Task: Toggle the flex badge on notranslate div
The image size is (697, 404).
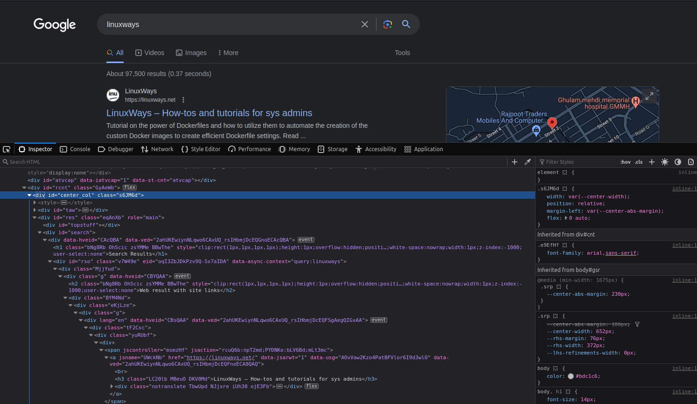Action: coord(312,386)
